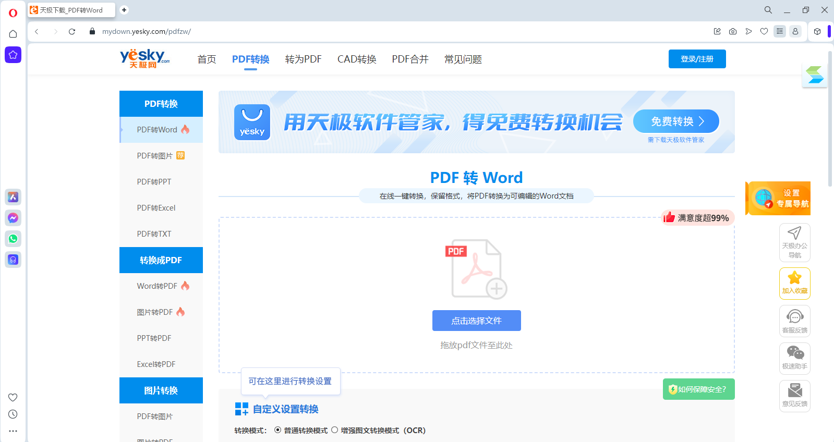Reload the page with the refresh icon
This screenshot has height=442, width=834.
pyautogui.click(x=72, y=31)
